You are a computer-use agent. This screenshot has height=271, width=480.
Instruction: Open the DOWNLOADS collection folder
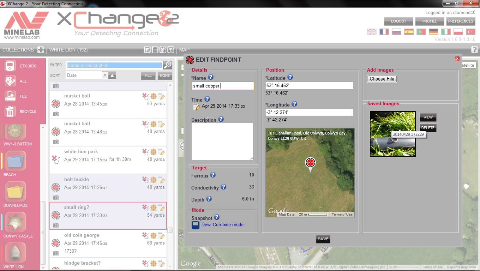pyautogui.click(x=16, y=192)
